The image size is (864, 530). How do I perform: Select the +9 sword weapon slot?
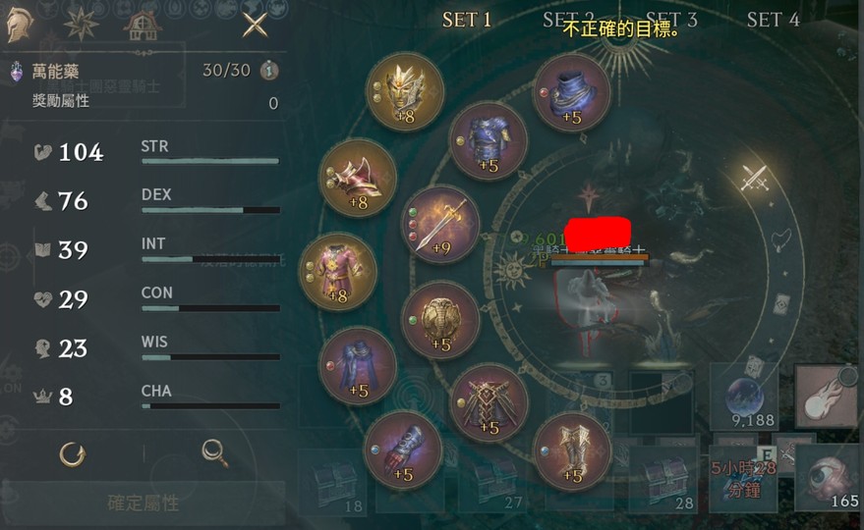(439, 225)
